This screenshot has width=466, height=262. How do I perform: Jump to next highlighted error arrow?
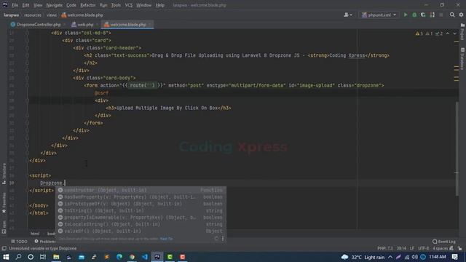[x=454, y=33]
